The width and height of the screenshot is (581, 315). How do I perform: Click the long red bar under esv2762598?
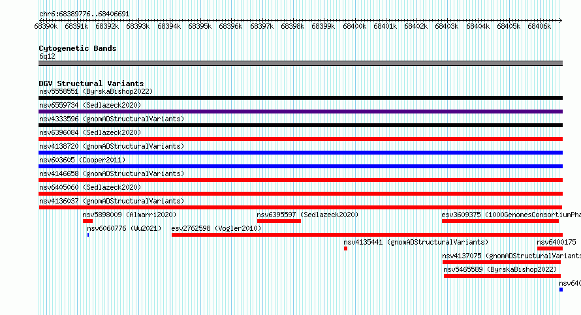tap(367, 235)
